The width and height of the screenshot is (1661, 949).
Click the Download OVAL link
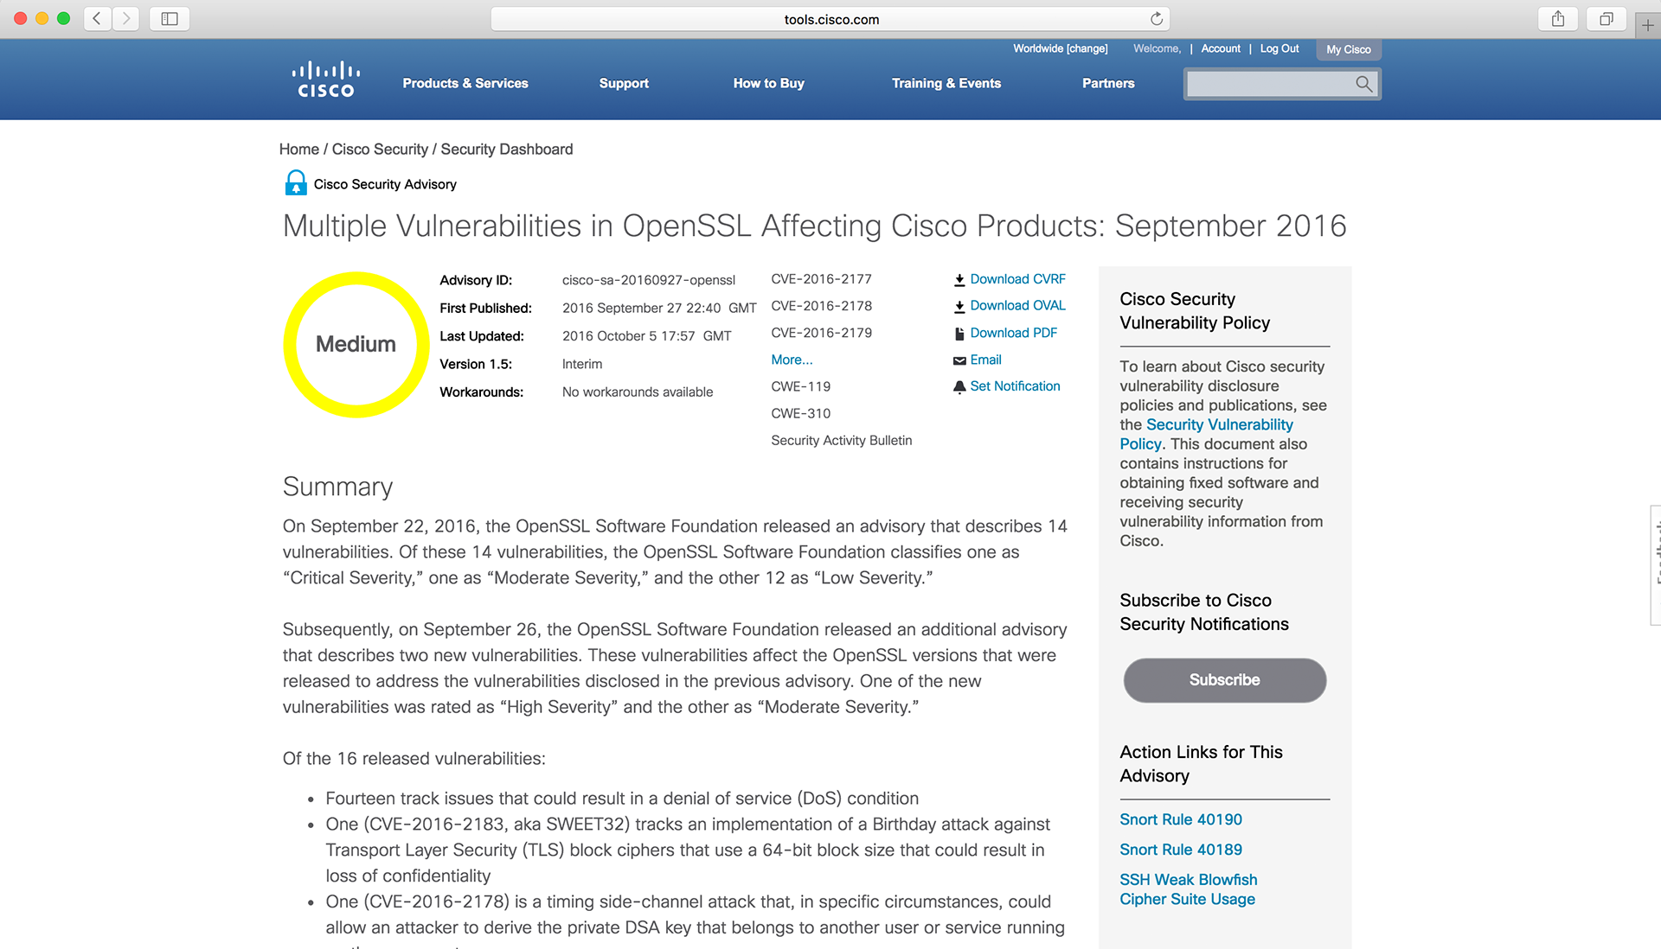(x=1017, y=305)
